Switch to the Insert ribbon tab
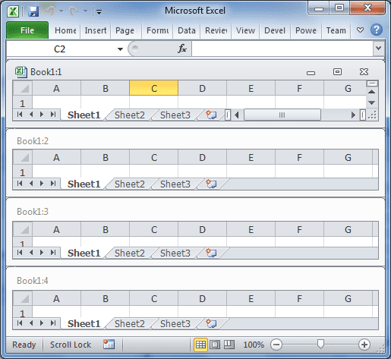 (96, 30)
